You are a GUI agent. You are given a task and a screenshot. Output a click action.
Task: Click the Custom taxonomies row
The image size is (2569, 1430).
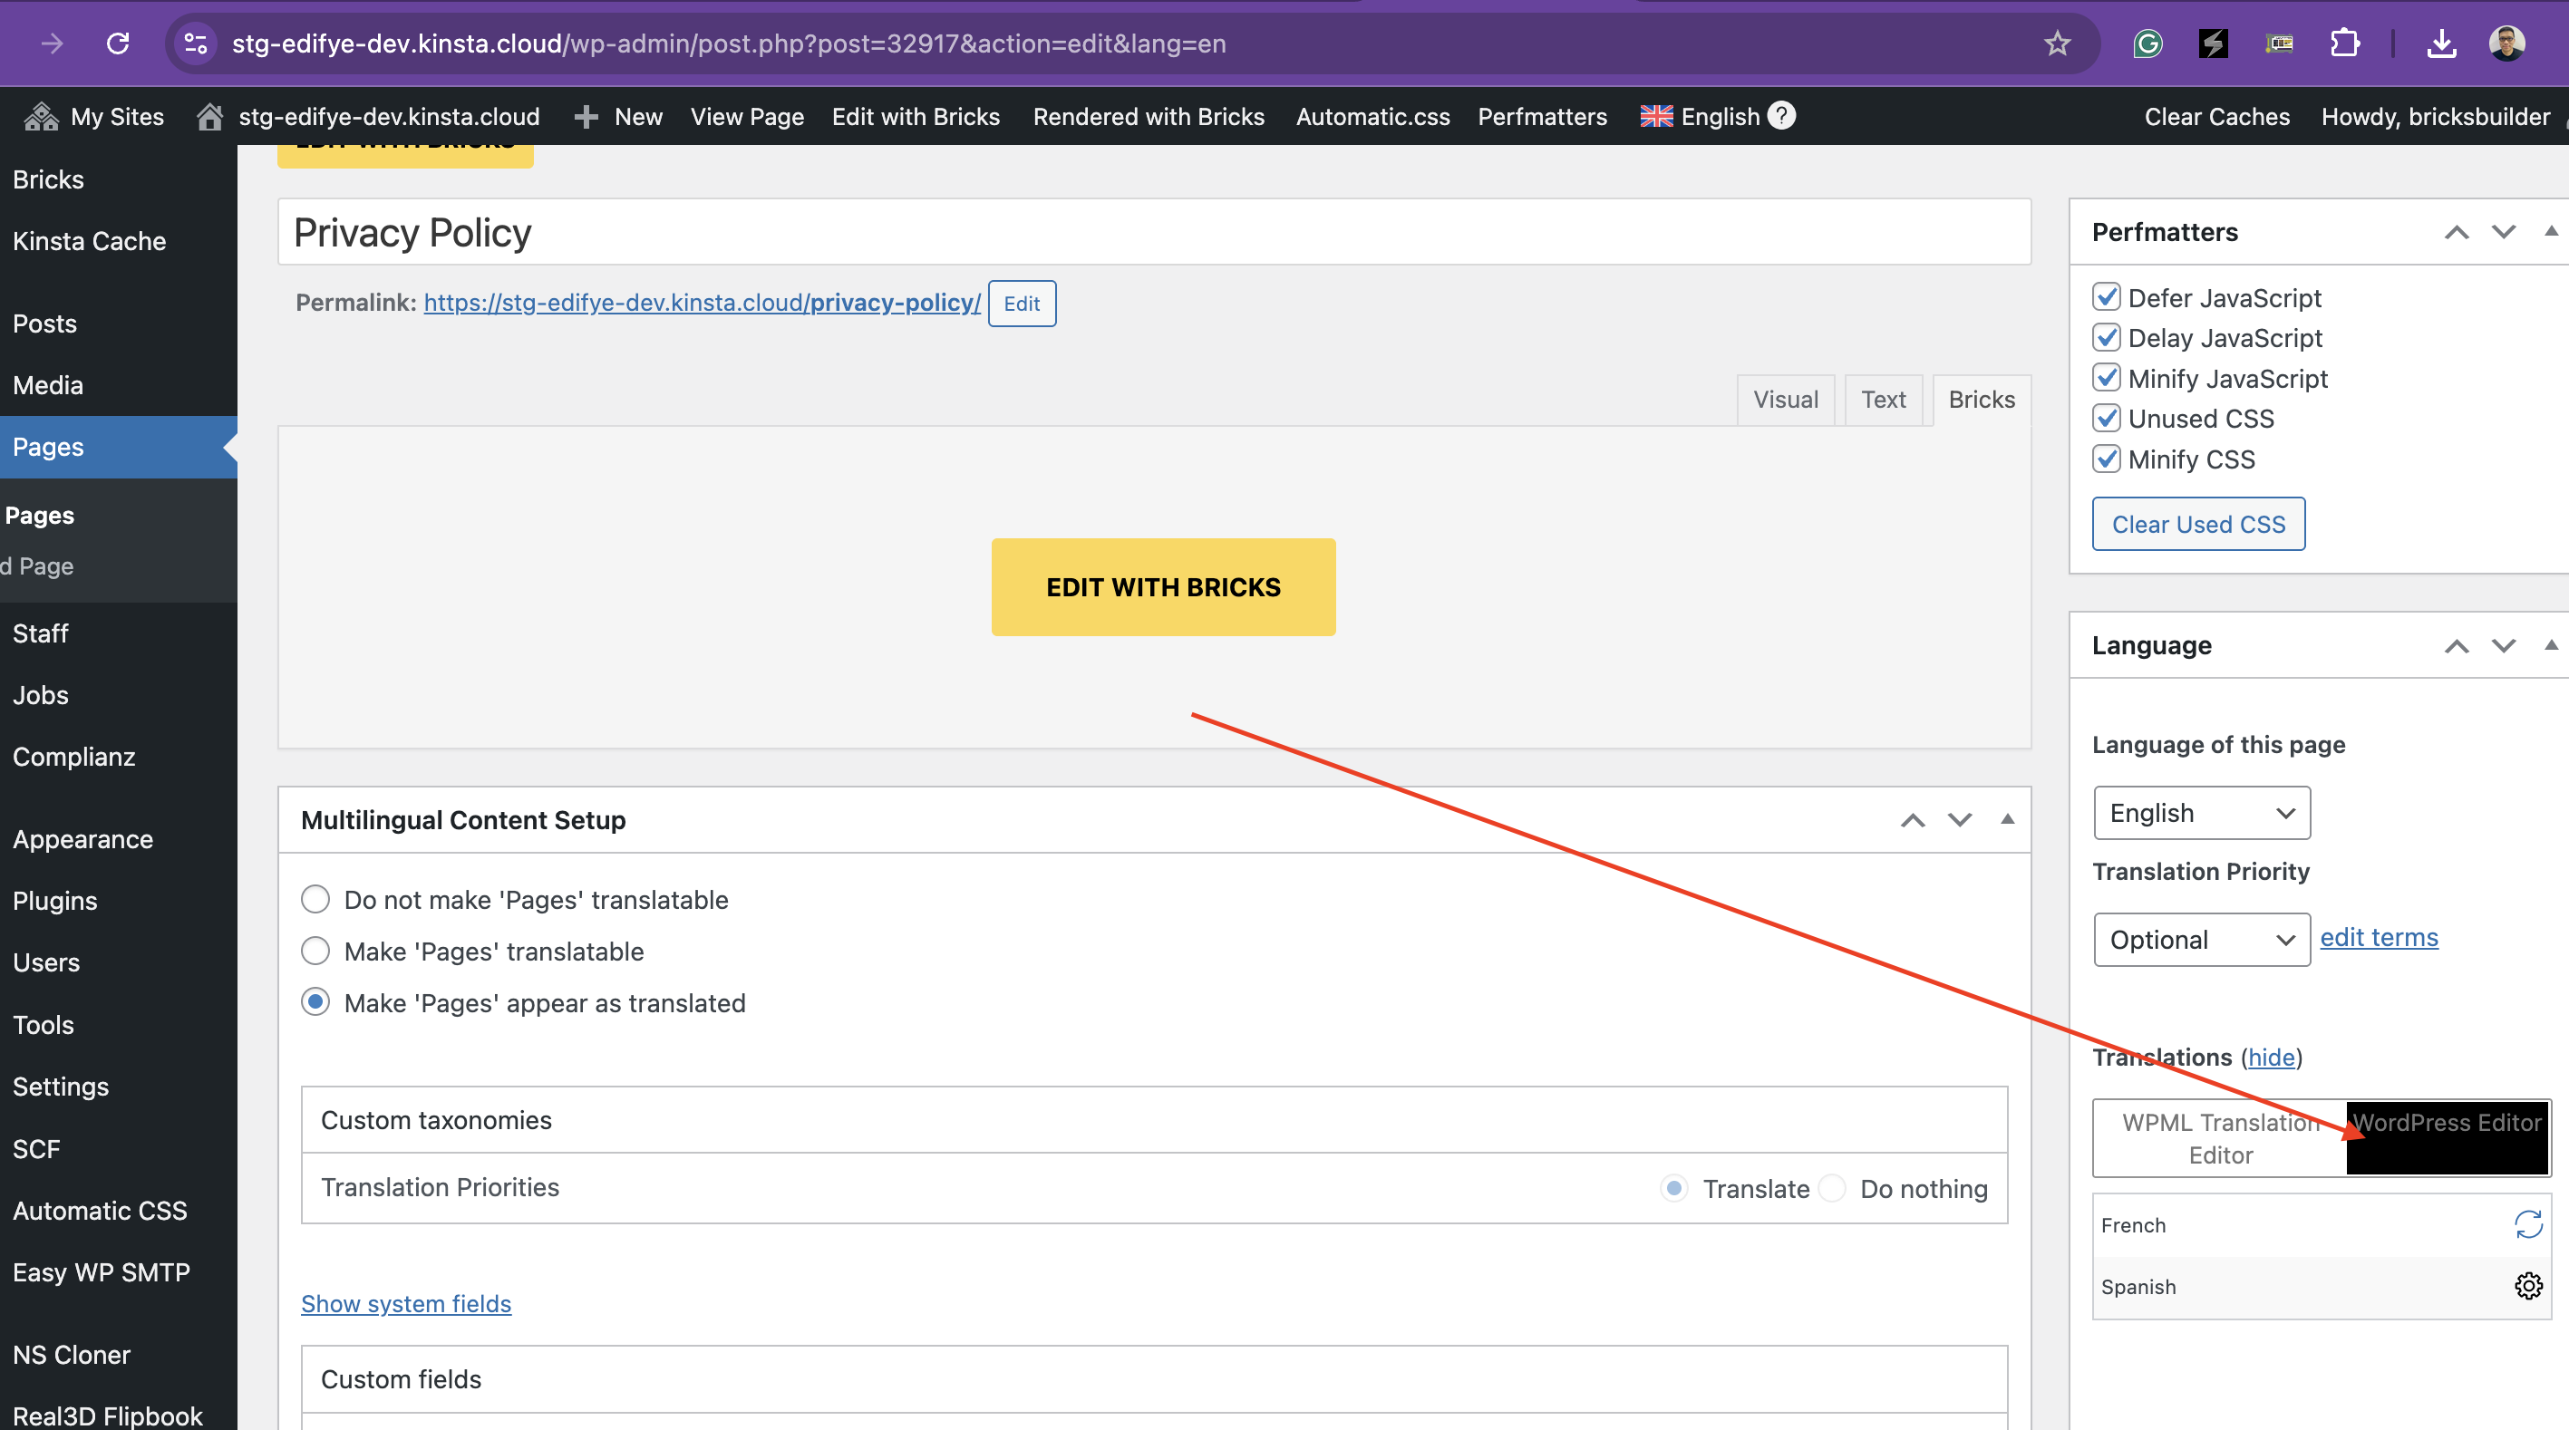(x=1154, y=1120)
